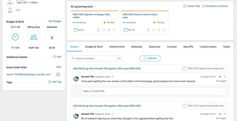Click Schedule an activity link
The width and height of the screenshot is (237, 121).
tap(215, 6)
